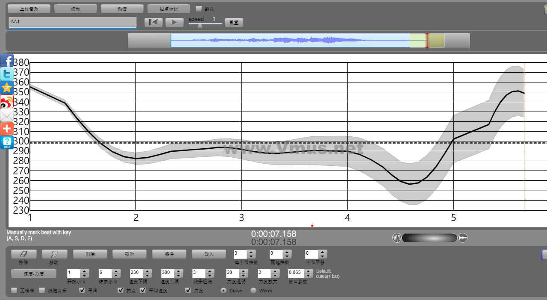Click the play button
This screenshot has height=300, width=547.
pyautogui.click(x=174, y=22)
